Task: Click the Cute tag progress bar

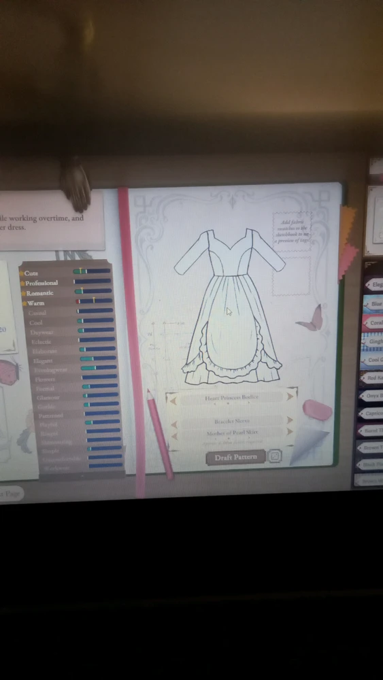Action: (92, 271)
